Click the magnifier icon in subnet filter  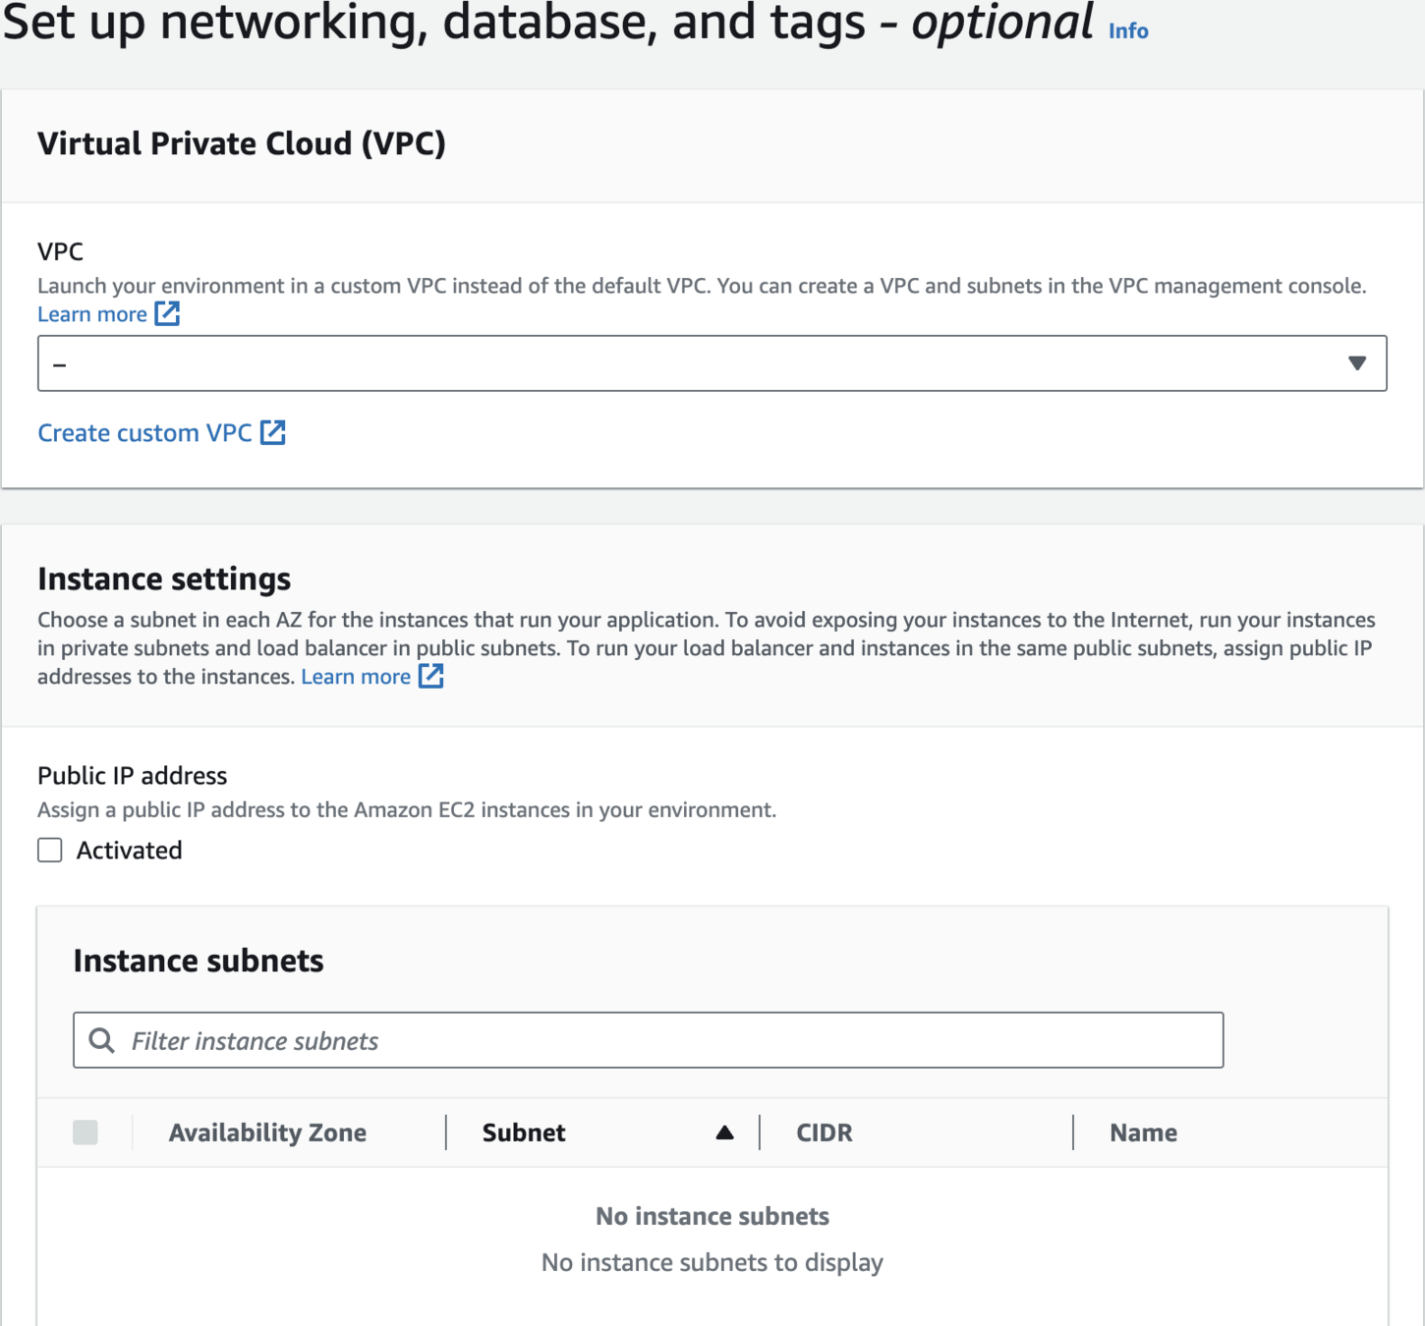tap(102, 1040)
